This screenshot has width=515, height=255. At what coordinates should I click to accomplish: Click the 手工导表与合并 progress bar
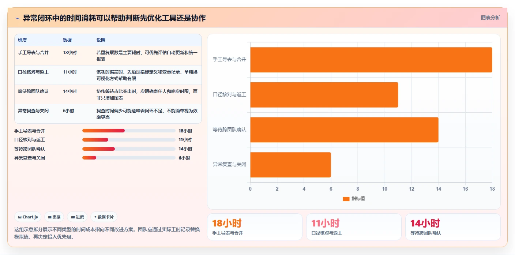click(x=129, y=131)
